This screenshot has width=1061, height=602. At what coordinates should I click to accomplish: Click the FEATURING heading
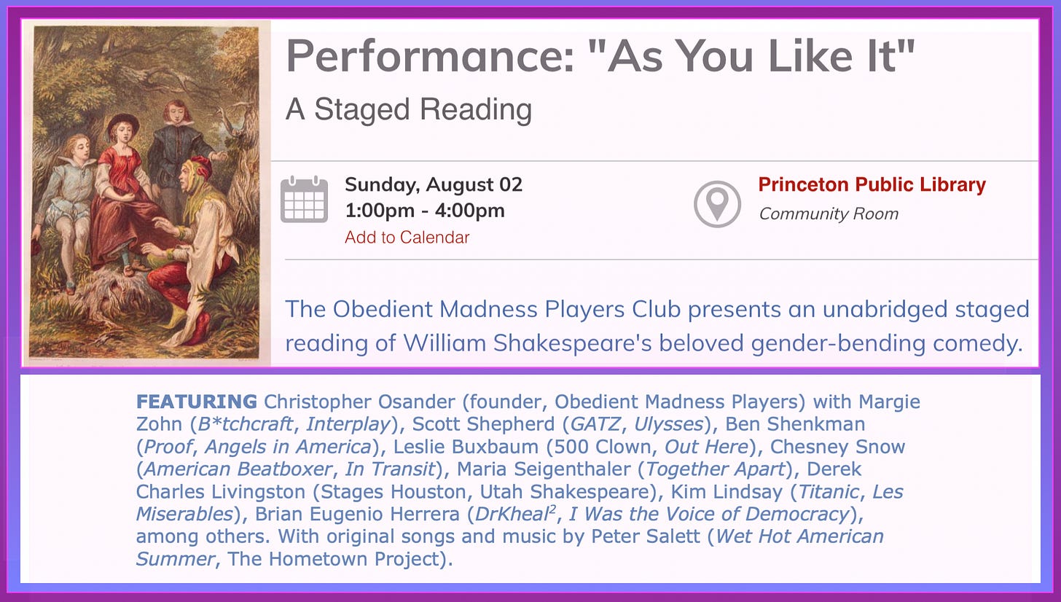[x=197, y=402]
